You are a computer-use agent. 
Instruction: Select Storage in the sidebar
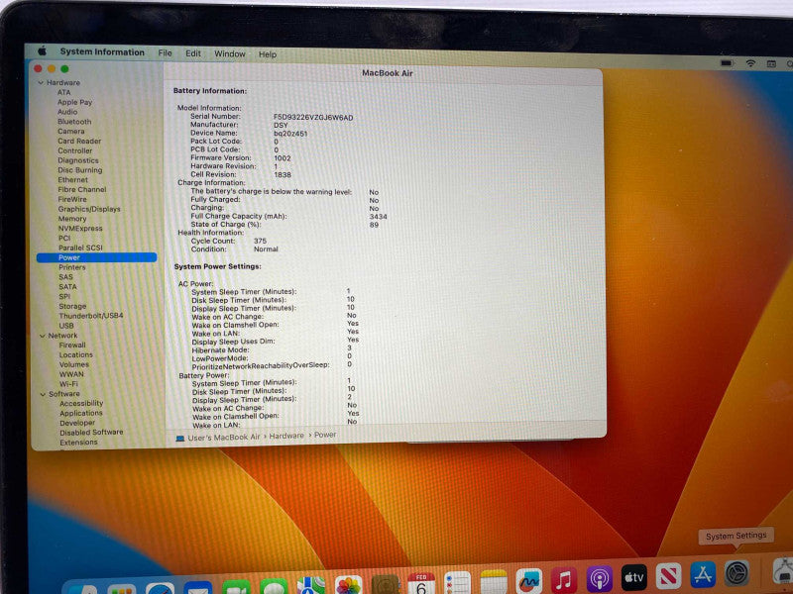[x=72, y=306]
